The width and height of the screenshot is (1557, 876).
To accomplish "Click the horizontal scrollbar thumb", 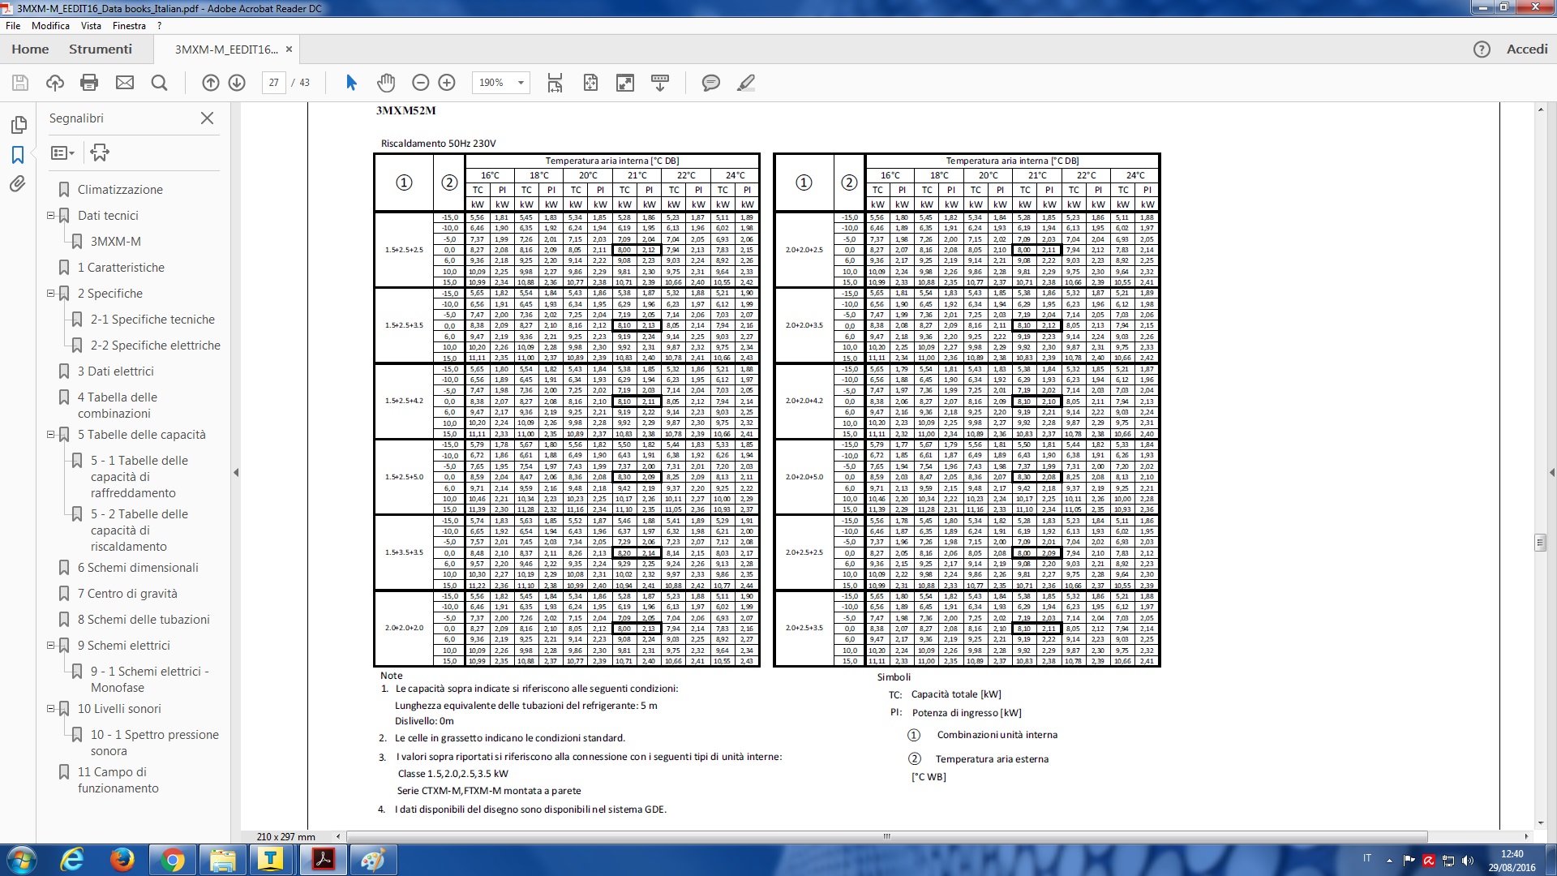I will [886, 836].
